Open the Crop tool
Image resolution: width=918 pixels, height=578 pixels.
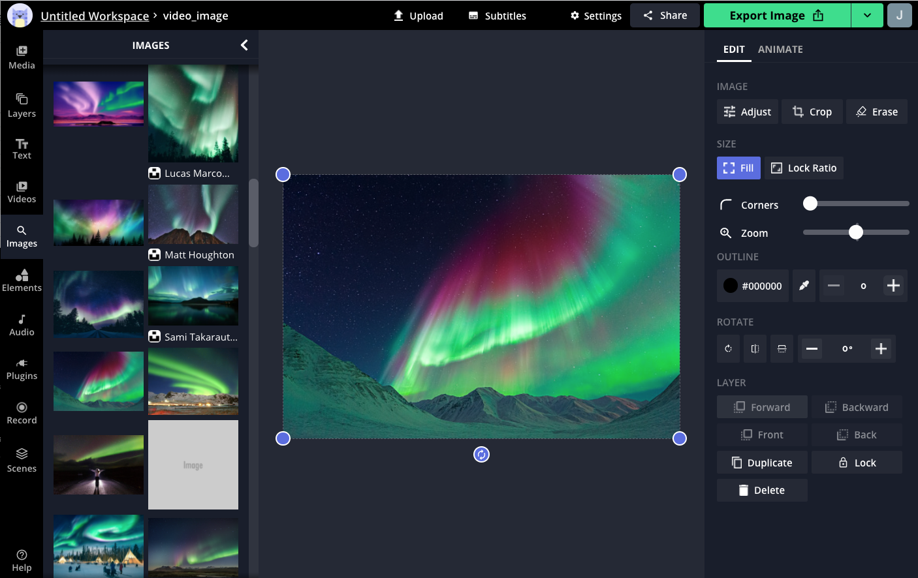[812, 112]
